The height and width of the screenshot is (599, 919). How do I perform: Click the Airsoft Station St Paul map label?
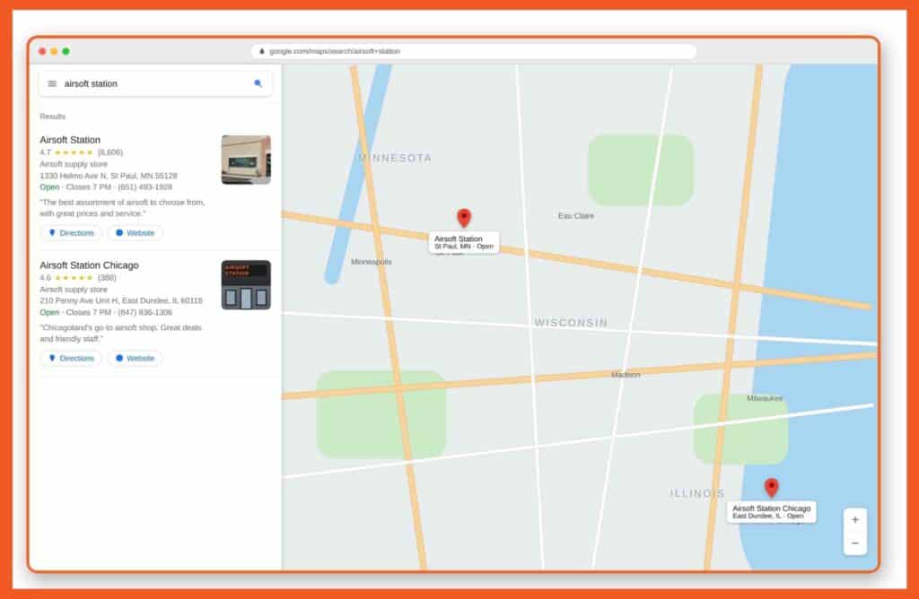pos(464,242)
